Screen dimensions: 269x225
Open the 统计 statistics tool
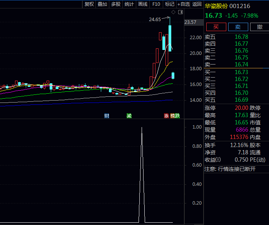click(x=129, y=4)
